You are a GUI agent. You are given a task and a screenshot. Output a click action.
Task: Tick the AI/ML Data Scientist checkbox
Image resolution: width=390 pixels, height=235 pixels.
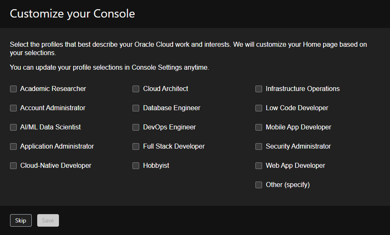(x=13, y=127)
